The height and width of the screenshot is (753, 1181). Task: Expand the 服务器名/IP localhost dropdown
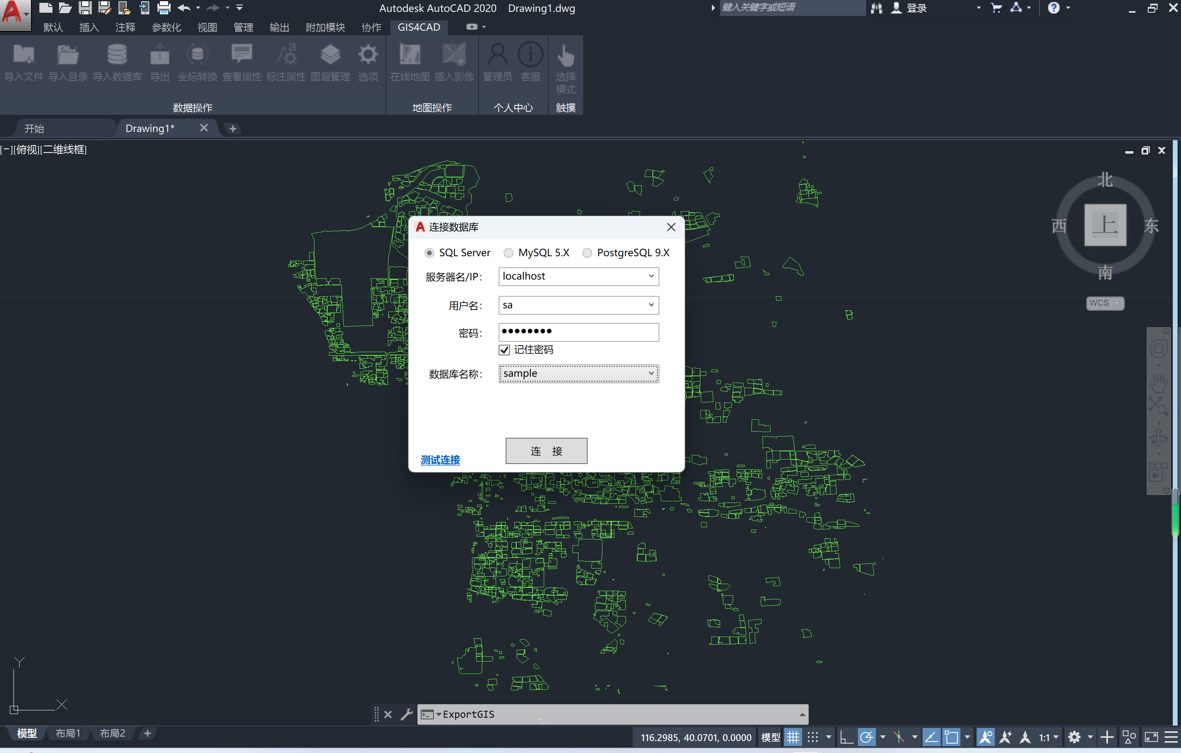[x=651, y=276]
